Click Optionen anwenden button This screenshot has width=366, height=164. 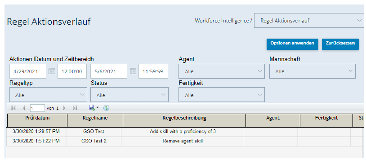click(x=292, y=44)
